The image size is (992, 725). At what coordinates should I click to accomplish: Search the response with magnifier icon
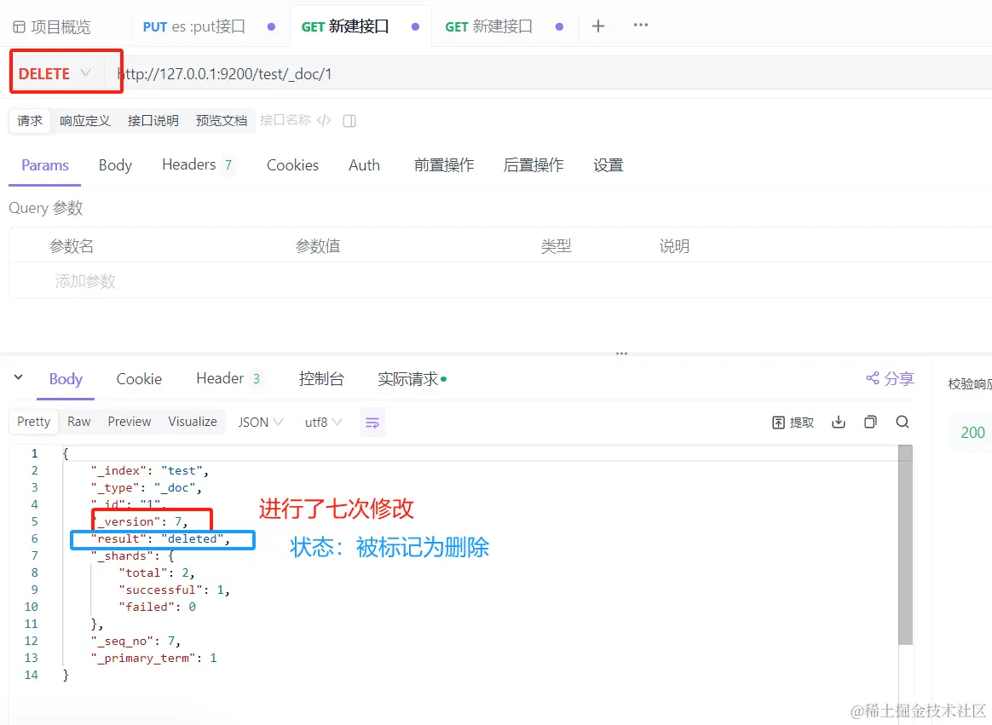pyautogui.click(x=903, y=422)
